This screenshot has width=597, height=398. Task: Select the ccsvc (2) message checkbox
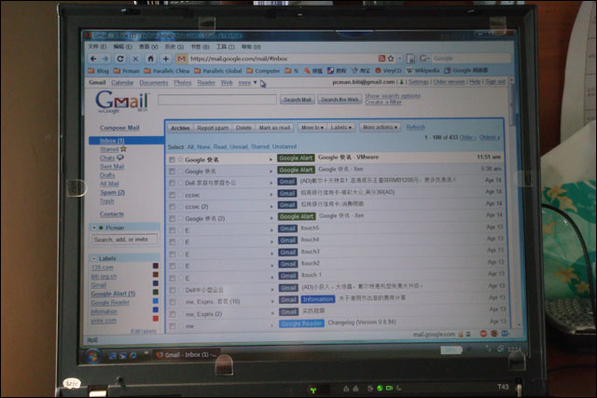tap(173, 207)
